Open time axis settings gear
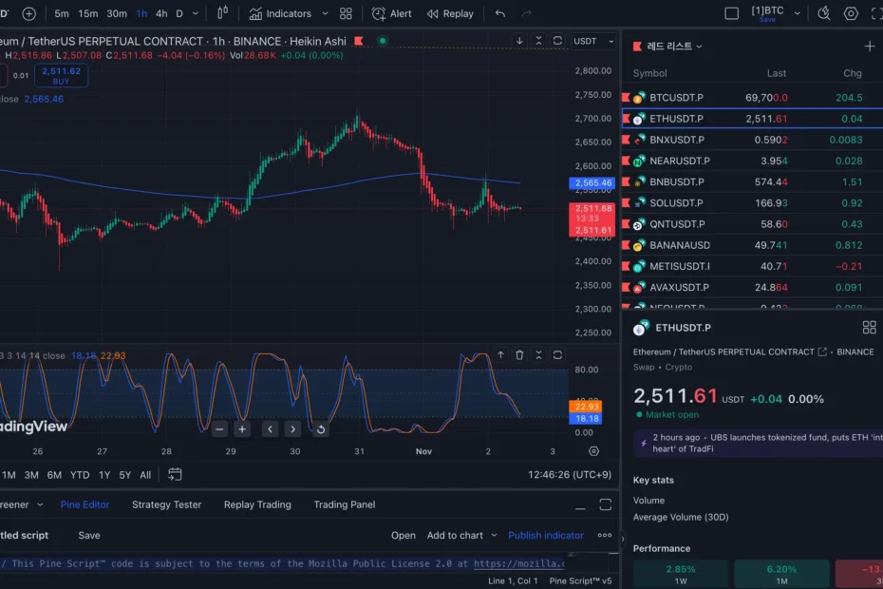The image size is (883, 589). (593, 451)
